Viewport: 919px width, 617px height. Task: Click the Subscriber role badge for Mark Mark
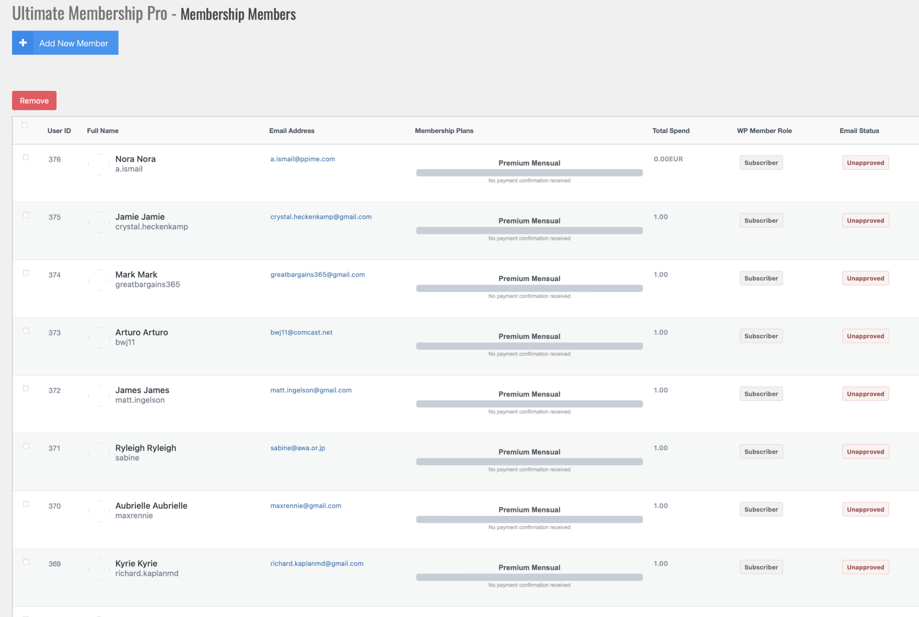[761, 278]
